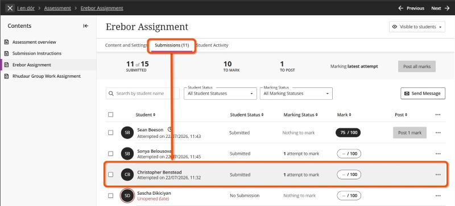The height and width of the screenshot is (206, 455).
Task: Open Sonya Belousova's SB avatar
Action: 127,154
